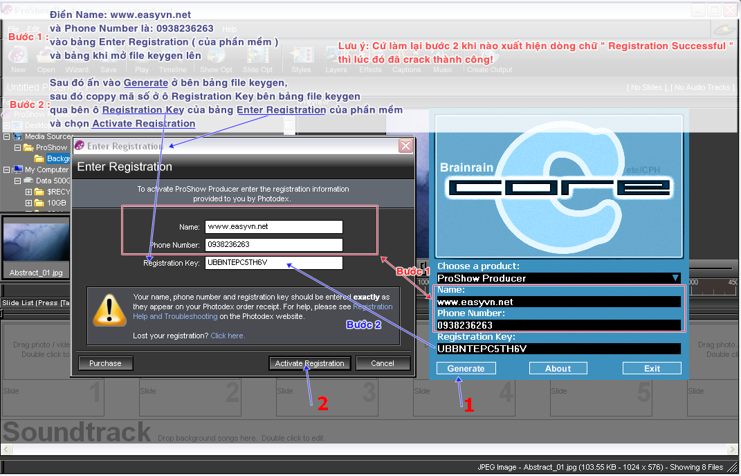Click the slide list scrollbar left arrow

click(x=7, y=449)
